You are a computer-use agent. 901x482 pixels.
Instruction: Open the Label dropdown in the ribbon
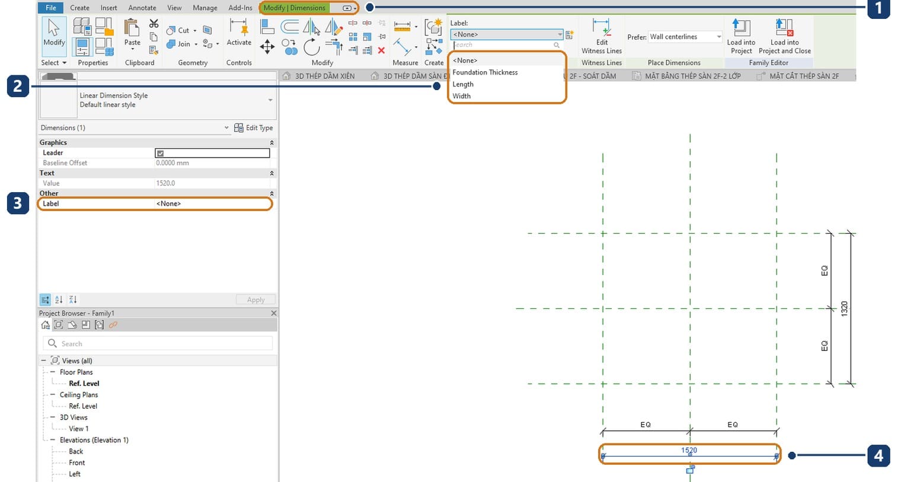pos(507,34)
